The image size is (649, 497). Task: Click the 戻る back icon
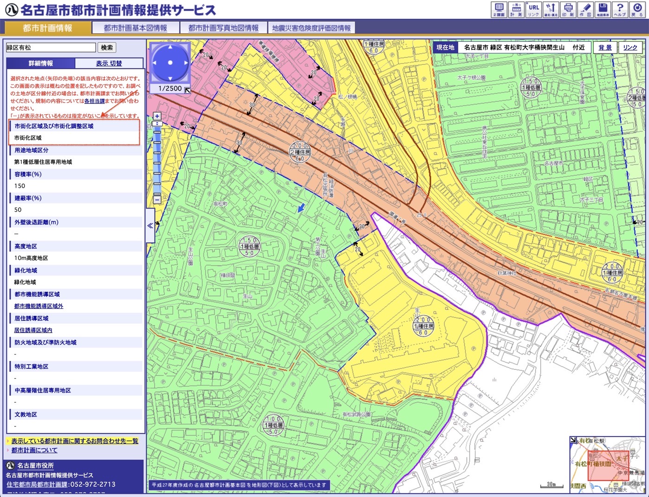point(637,9)
